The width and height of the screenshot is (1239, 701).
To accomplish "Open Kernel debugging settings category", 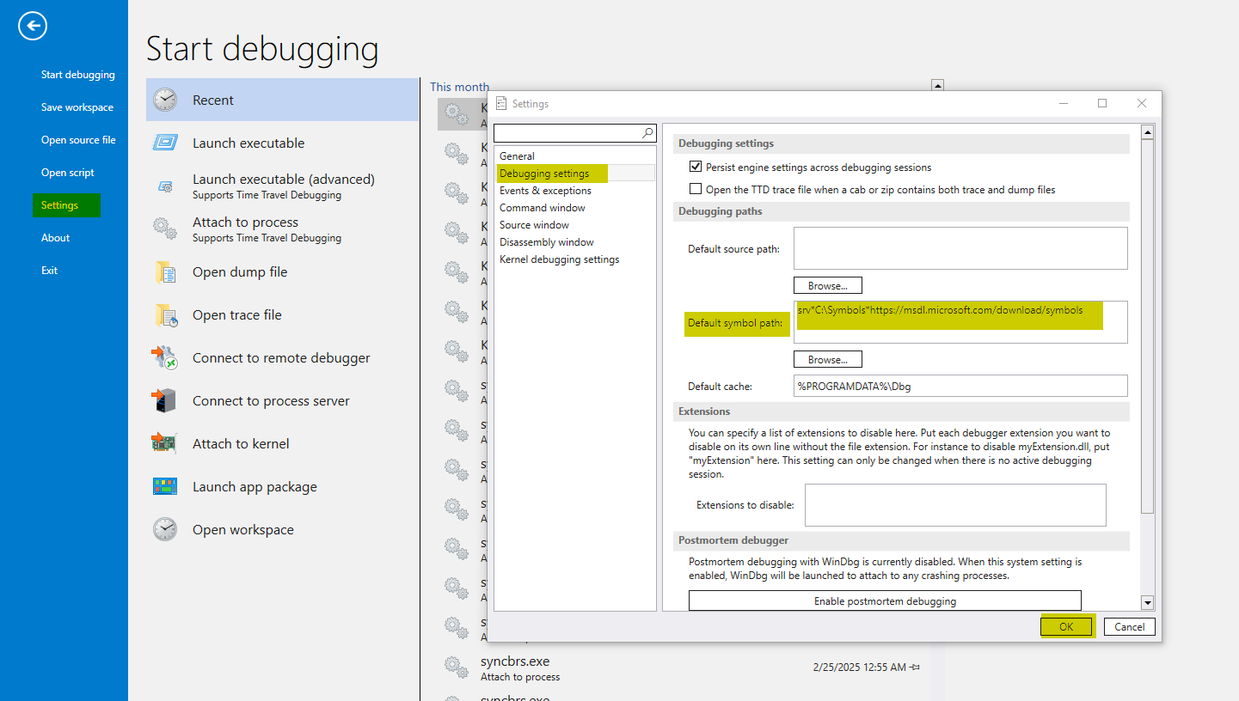I will click(575, 259).
